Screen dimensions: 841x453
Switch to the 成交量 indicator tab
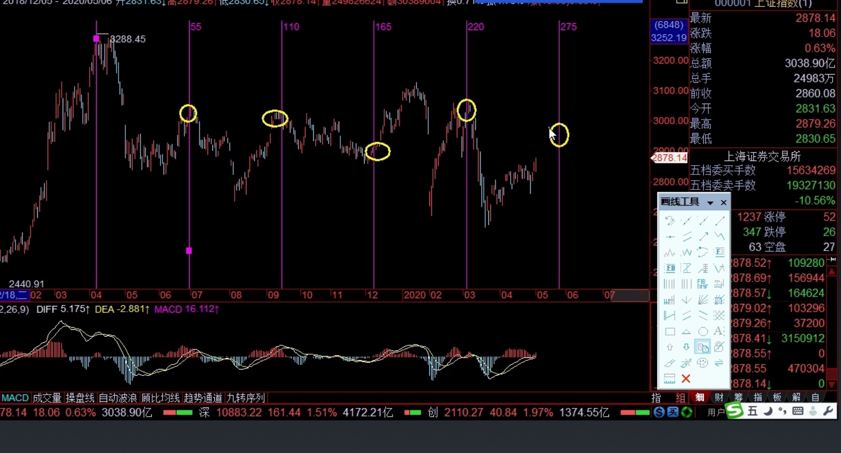pyautogui.click(x=47, y=398)
